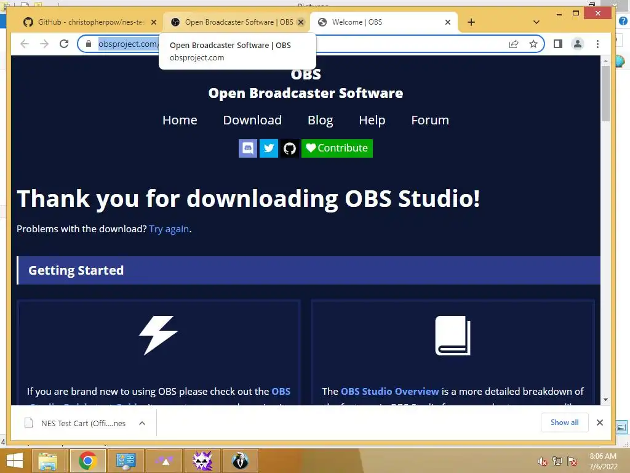Open the Download navigation link
The image size is (630, 473).
click(x=252, y=120)
